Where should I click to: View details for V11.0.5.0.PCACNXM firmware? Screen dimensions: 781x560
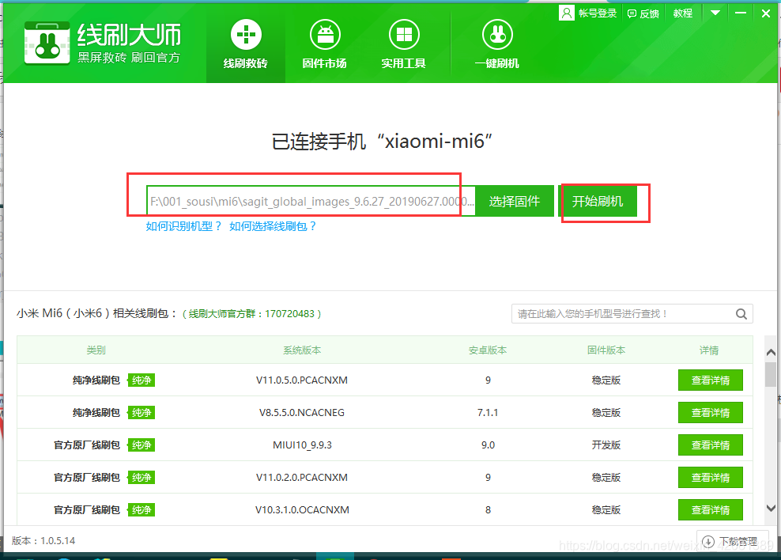[711, 380]
